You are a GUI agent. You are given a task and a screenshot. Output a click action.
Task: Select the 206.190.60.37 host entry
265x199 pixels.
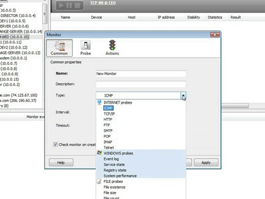18,101
